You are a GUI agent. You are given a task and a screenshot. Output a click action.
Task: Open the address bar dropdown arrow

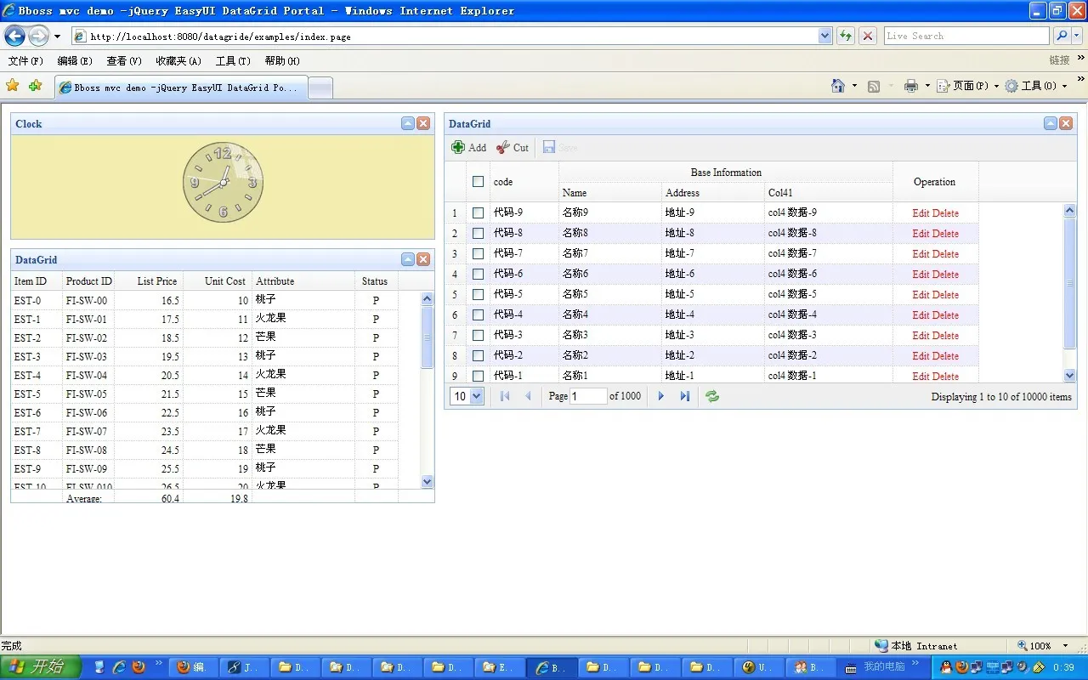824,36
